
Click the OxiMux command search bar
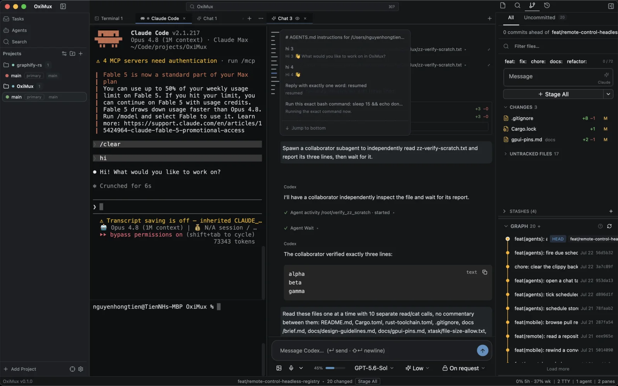292,7
